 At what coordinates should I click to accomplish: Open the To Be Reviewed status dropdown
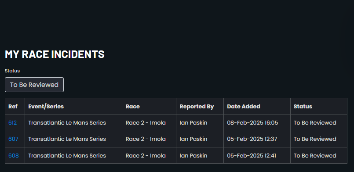[34, 85]
